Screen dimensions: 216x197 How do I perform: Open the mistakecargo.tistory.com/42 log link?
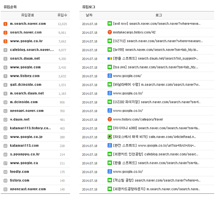click(134, 32)
